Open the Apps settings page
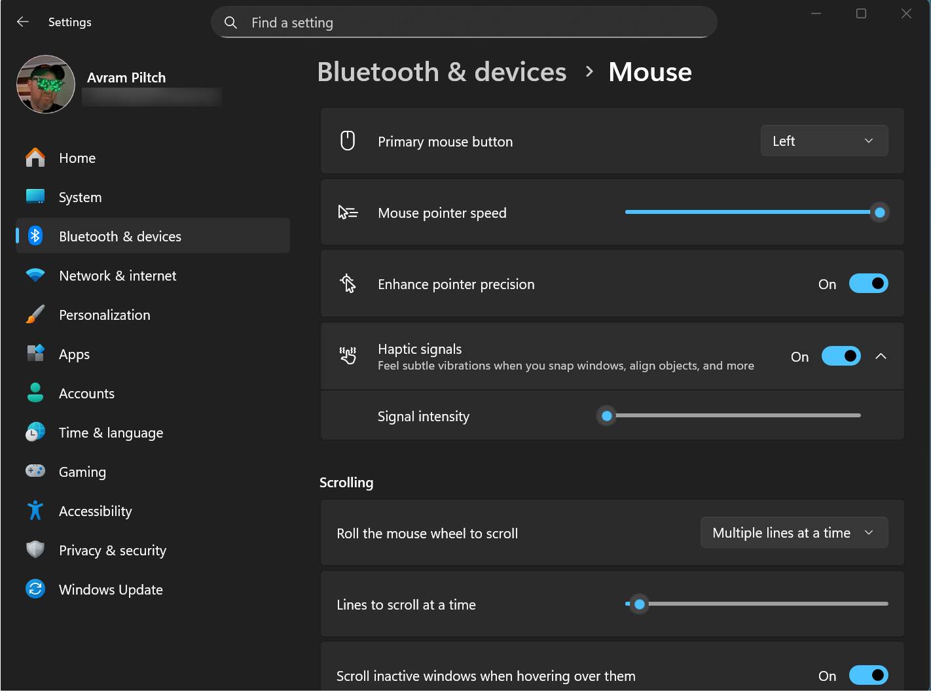The image size is (931, 692). pyautogui.click(x=74, y=355)
